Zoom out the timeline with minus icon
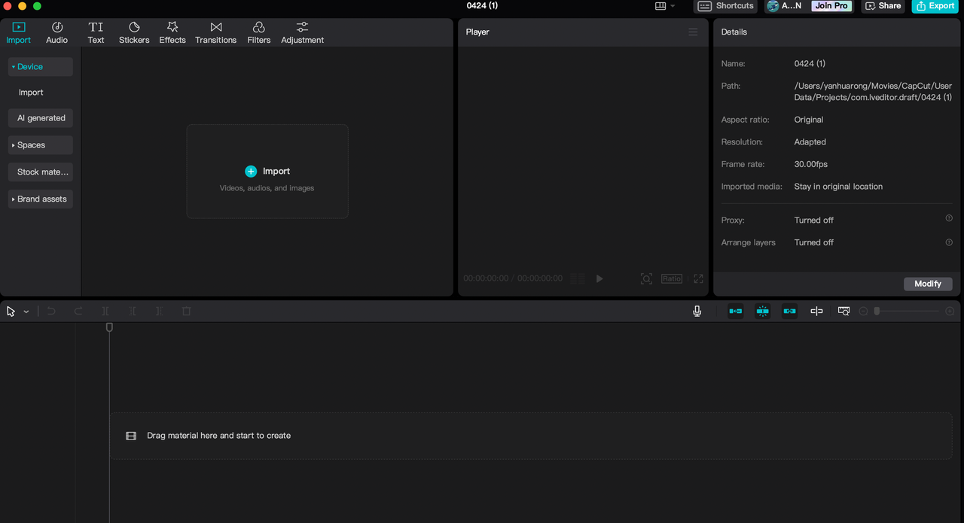Viewport: 964px width, 523px height. click(x=864, y=311)
